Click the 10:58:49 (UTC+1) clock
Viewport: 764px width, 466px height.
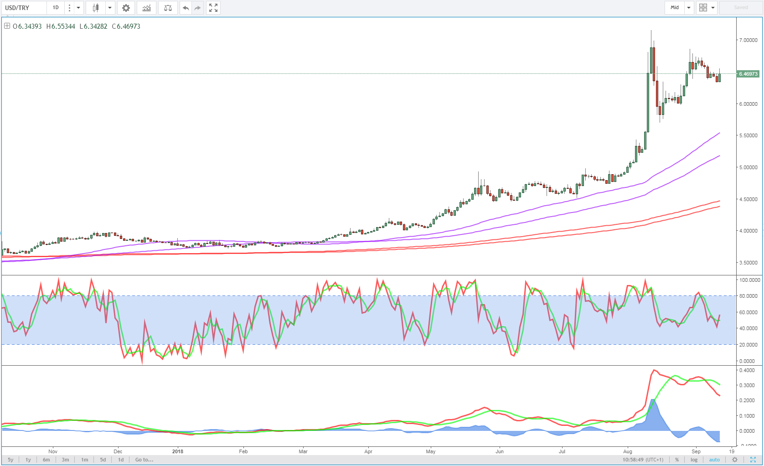click(x=643, y=460)
